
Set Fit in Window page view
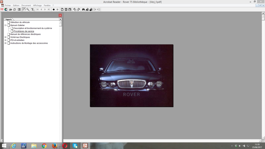66,10
